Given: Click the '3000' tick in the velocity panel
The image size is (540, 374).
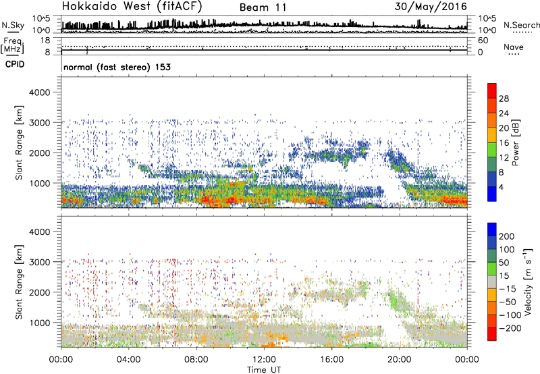Looking at the screenshot, I should 40,262.
